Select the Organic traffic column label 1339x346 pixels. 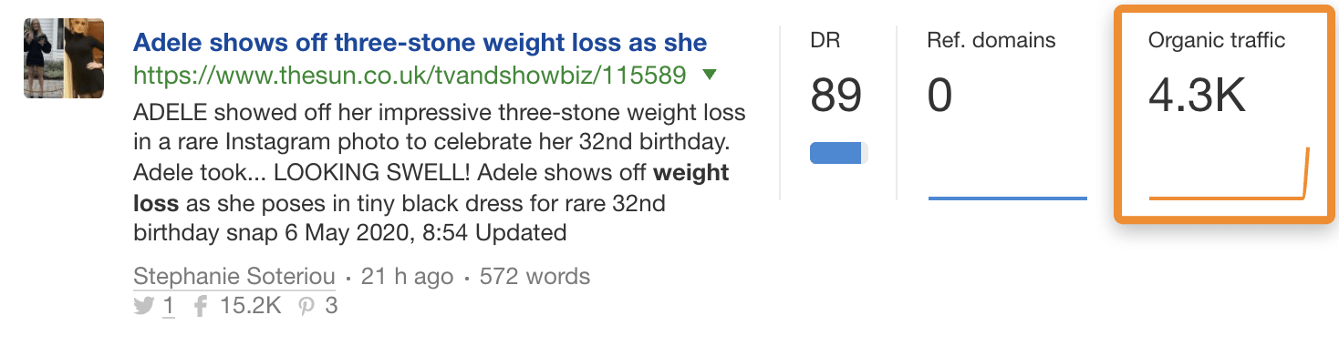1217,40
